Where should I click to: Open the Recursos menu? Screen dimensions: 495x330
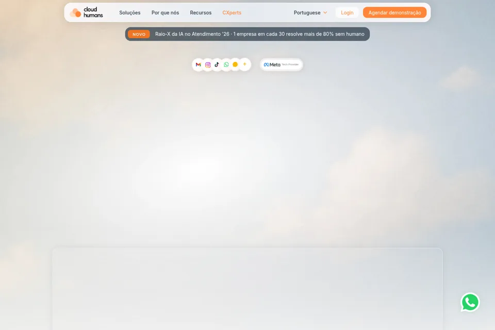[x=201, y=12]
